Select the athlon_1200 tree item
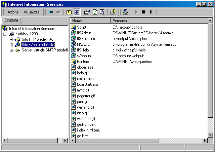This screenshot has width=215, height=152. (27, 34)
